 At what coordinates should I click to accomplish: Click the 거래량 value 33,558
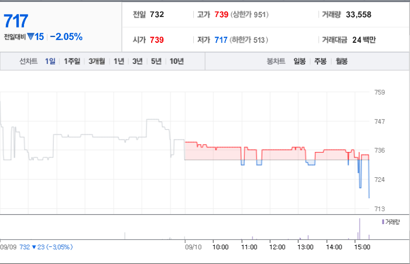(358, 15)
